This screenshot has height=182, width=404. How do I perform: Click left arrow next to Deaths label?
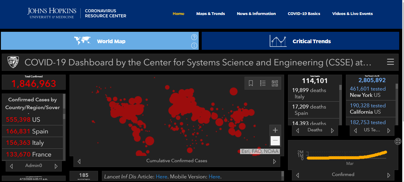tap(298, 130)
